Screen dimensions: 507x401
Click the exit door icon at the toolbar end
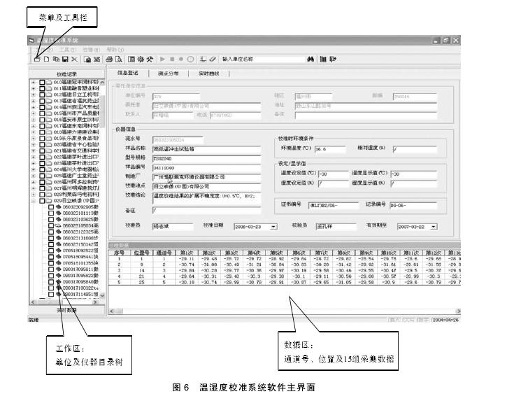coord(333,59)
